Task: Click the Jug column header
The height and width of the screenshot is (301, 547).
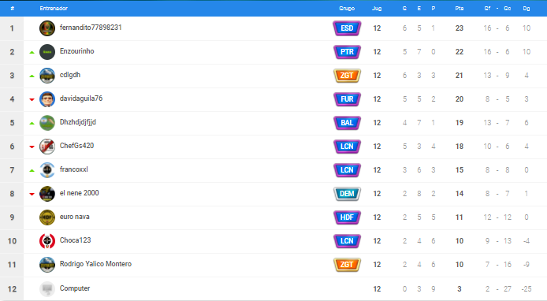Action: tap(377, 9)
